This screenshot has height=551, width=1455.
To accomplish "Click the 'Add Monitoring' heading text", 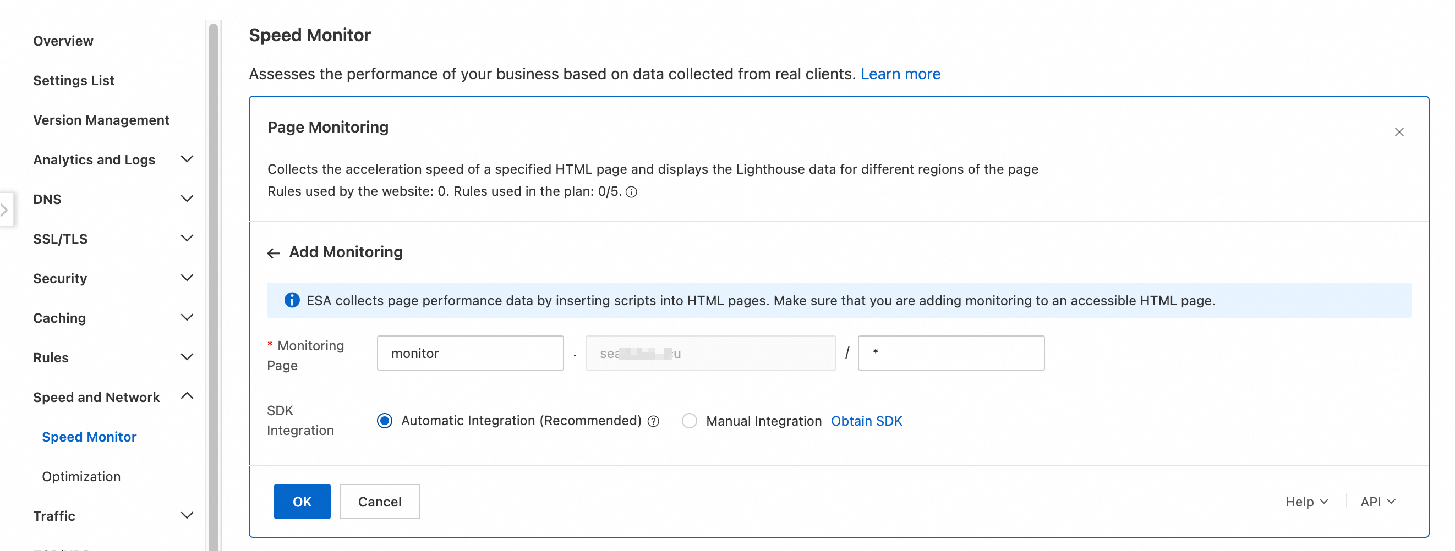I will click(x=346, y=252).
